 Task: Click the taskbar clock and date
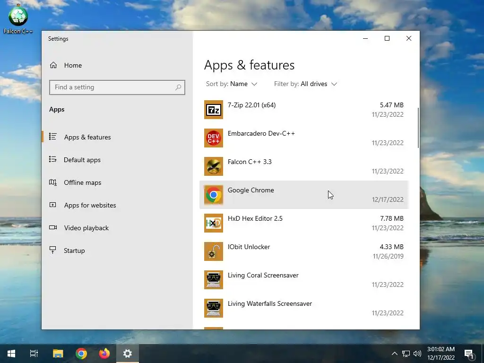tap(441, 354)
